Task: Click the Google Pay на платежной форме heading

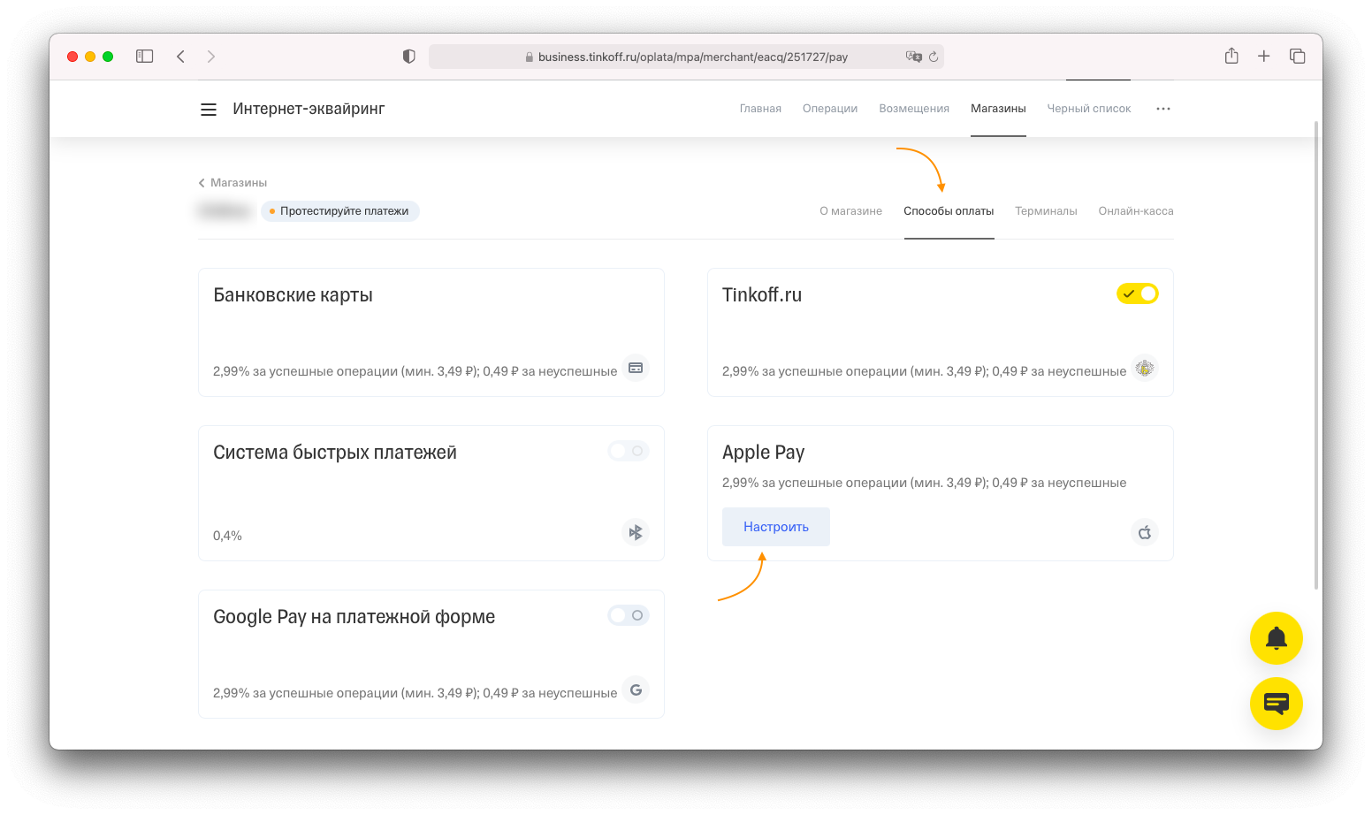Action: tap(354, 617)
